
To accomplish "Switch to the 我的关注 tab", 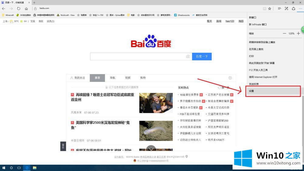I will point(78,78).
